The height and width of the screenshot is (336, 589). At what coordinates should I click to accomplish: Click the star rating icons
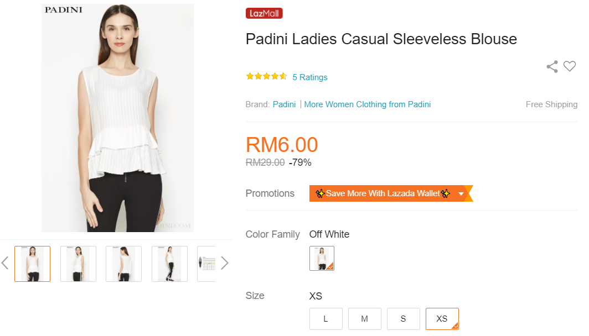coord(266,77)
